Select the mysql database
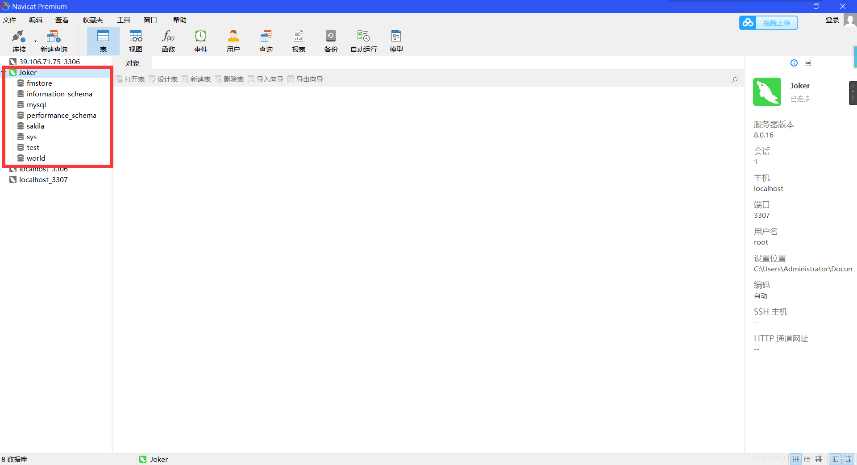This screenshot has width=857, height=465. 36,104
